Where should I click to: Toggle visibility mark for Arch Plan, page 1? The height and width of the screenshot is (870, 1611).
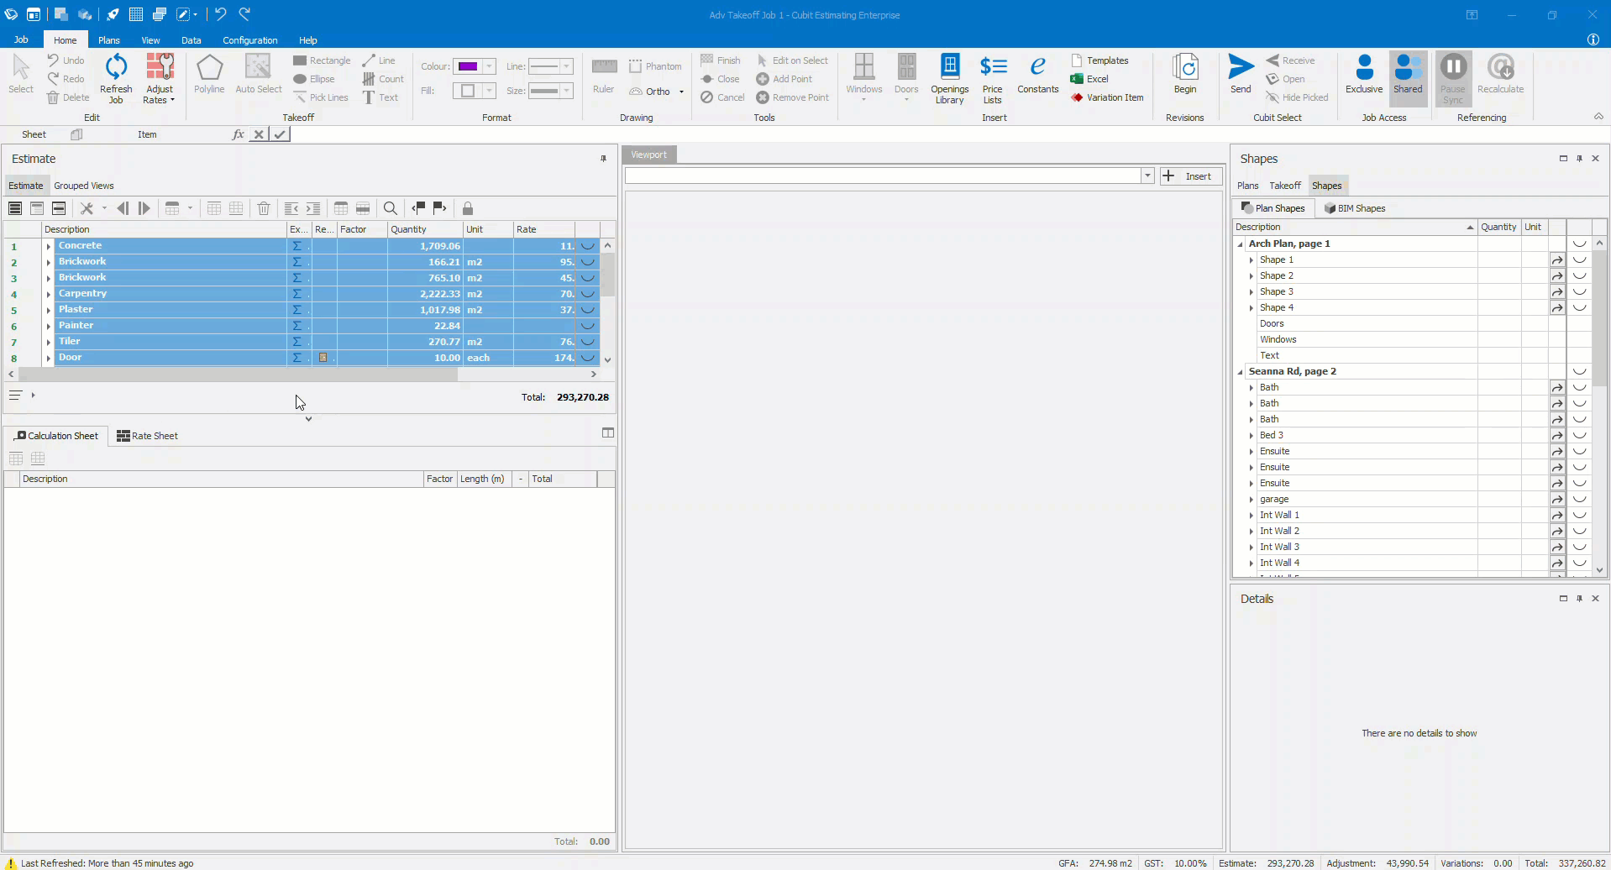click(1579, 244)
